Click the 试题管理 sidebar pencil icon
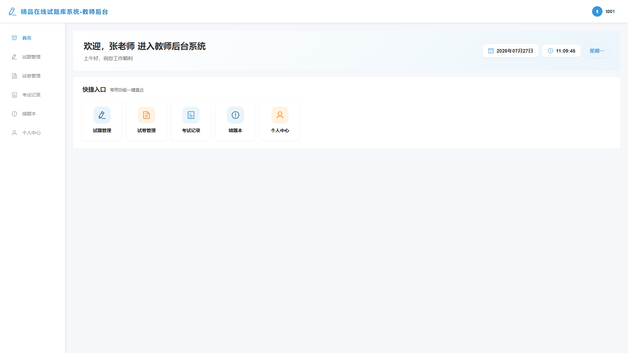Screen dimensions: 628x353 coord(14,57)
